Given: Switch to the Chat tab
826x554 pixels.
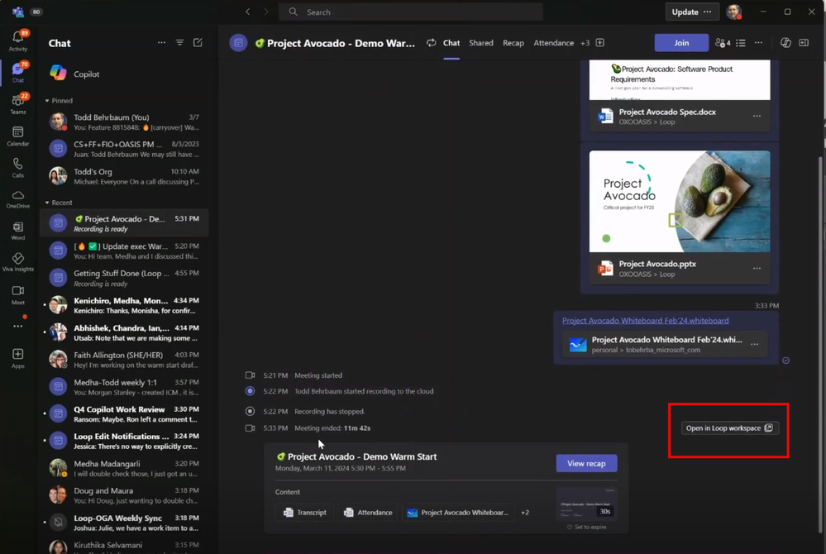Looking at the screenshot, I should [x=451, y=43].
